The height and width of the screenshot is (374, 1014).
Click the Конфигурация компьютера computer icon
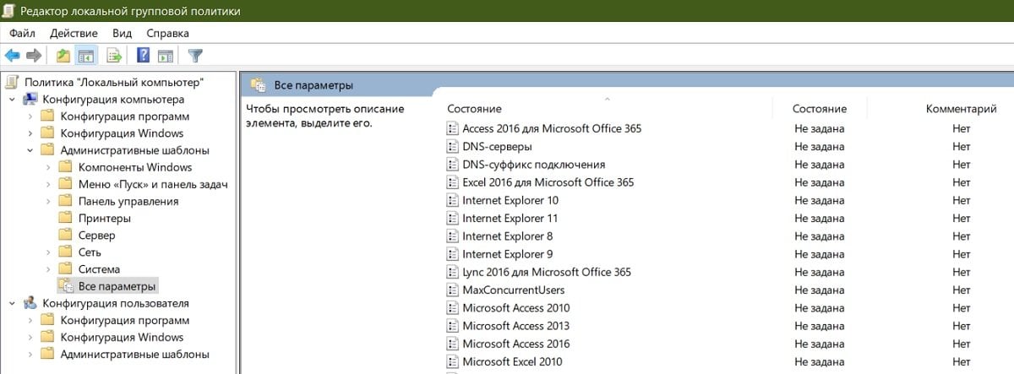click(30, 99)
